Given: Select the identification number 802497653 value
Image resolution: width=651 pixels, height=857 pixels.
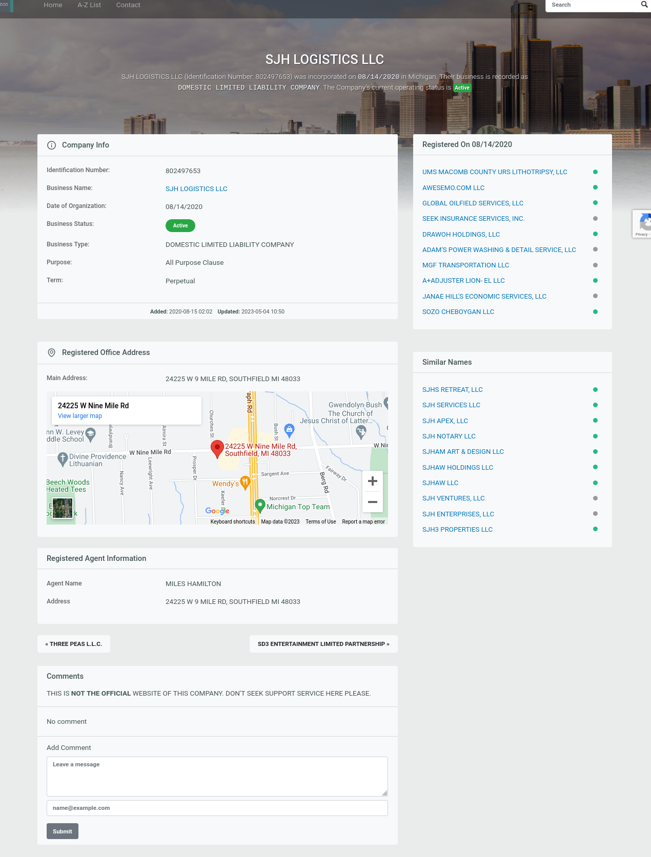Looking at the screenshot, I should pyautogui.click(x=183, y=171).
